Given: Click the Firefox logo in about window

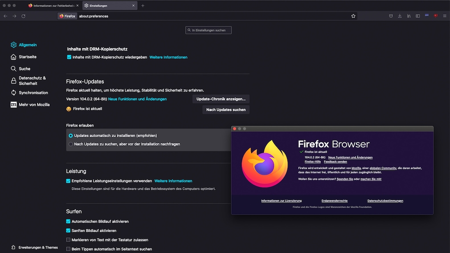Looking at the screenshot, I should [x=264, y=164].
